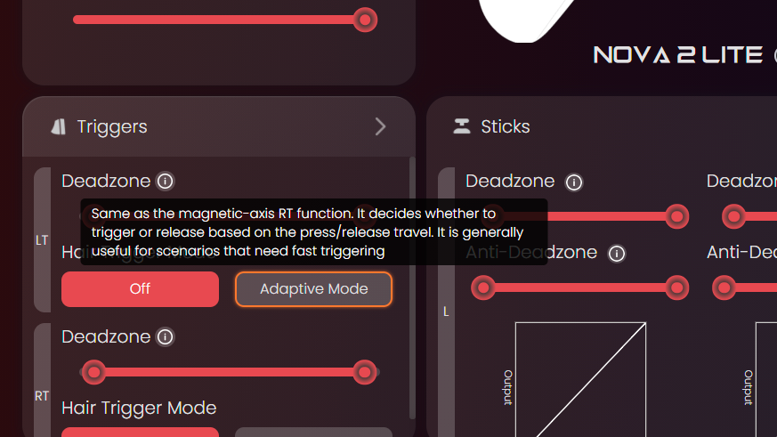Show the left stick Deadzone info icon
The image size is (777, 437).
tap(574, 182)
